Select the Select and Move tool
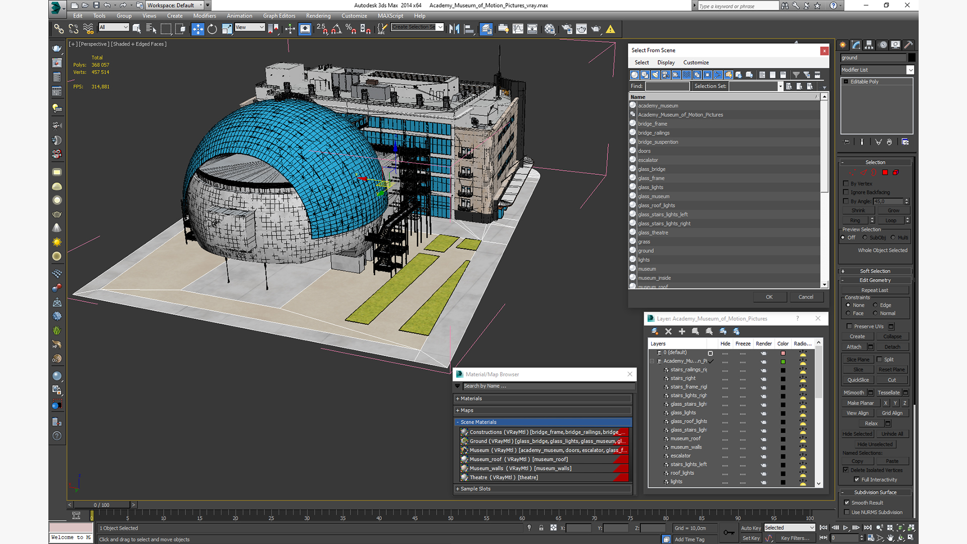967x544 pixels. tap(198, 29)
